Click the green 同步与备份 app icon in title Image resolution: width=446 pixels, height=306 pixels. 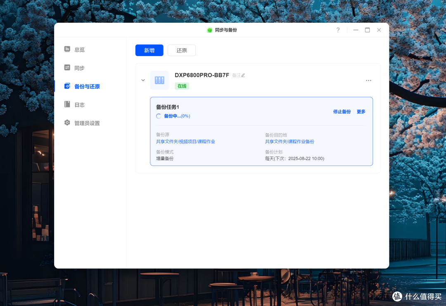(210, 30)
